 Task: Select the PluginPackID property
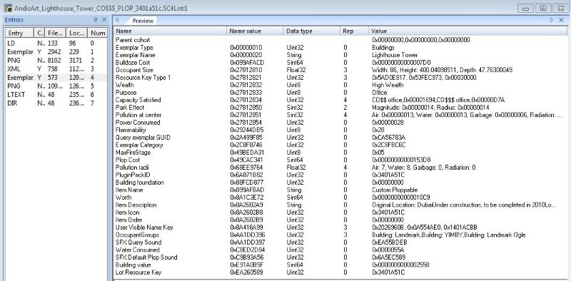click(x=340, y=175)
